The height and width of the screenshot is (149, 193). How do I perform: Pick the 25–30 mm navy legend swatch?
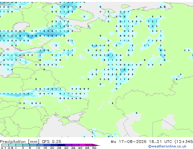click(61, 145)
